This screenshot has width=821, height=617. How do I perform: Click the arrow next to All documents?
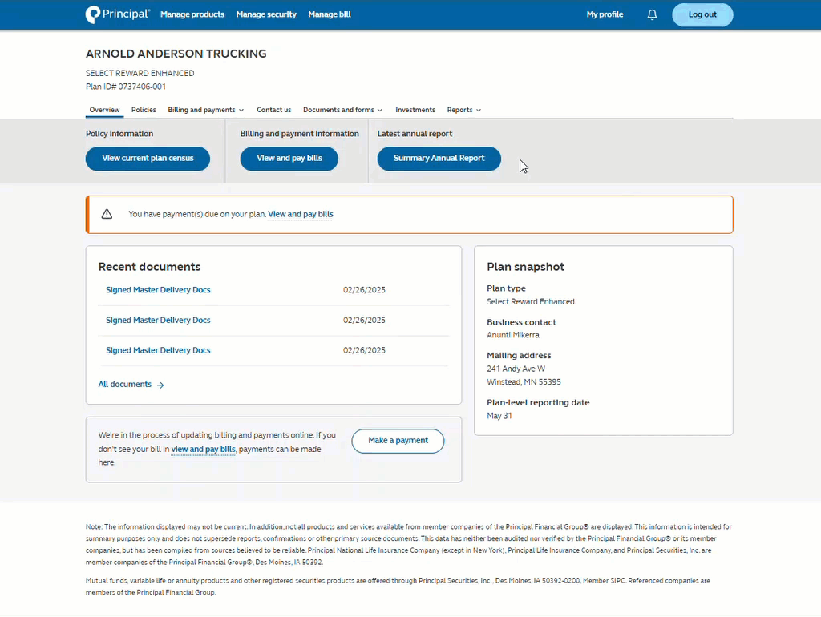pos(160,385)
